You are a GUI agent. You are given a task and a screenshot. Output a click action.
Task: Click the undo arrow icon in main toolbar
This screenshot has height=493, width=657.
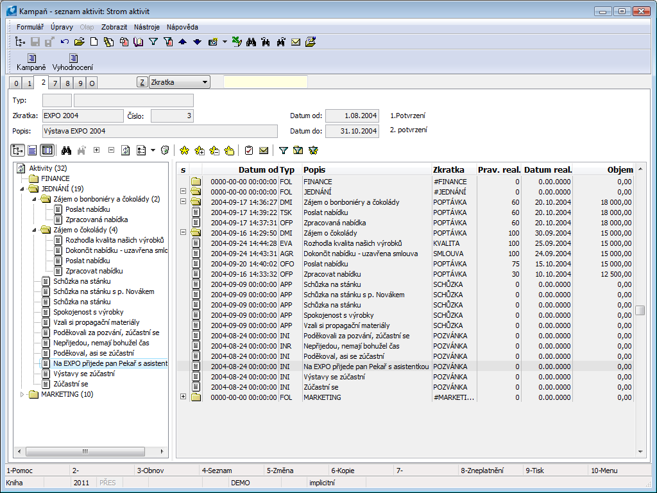65,42
